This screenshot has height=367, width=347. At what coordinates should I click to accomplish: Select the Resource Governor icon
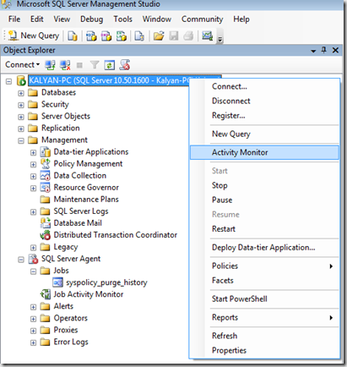[x=46, y=188]
